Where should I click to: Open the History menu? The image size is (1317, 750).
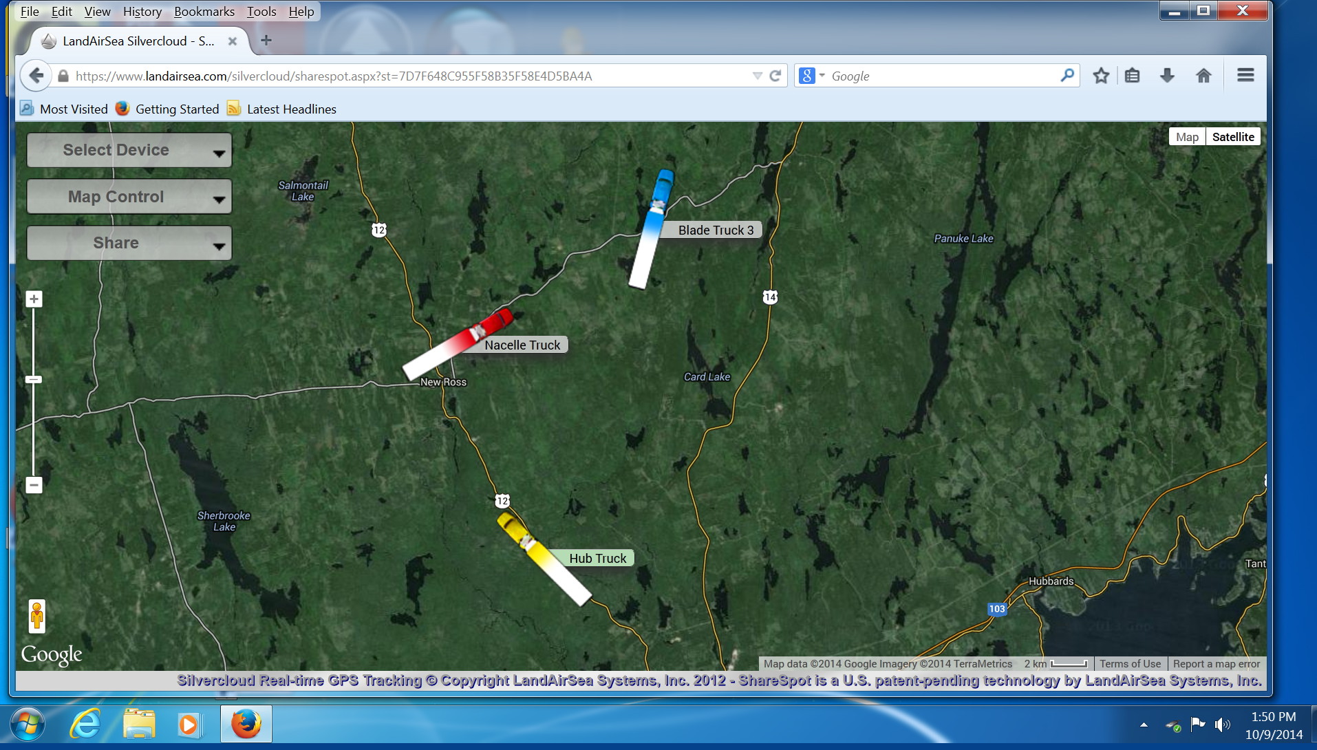(142, 11)
